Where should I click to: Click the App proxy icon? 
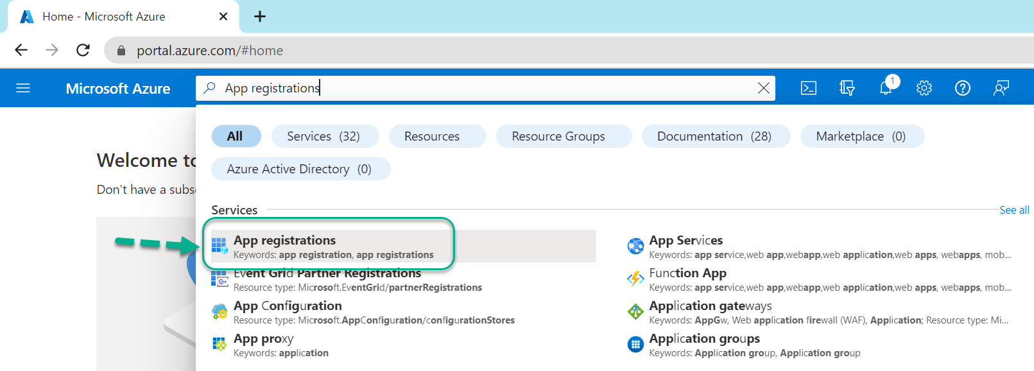pos(220,345)
